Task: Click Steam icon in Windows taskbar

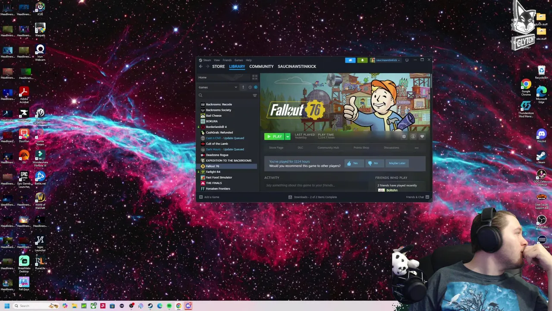Action: click(x=150, y=306)
